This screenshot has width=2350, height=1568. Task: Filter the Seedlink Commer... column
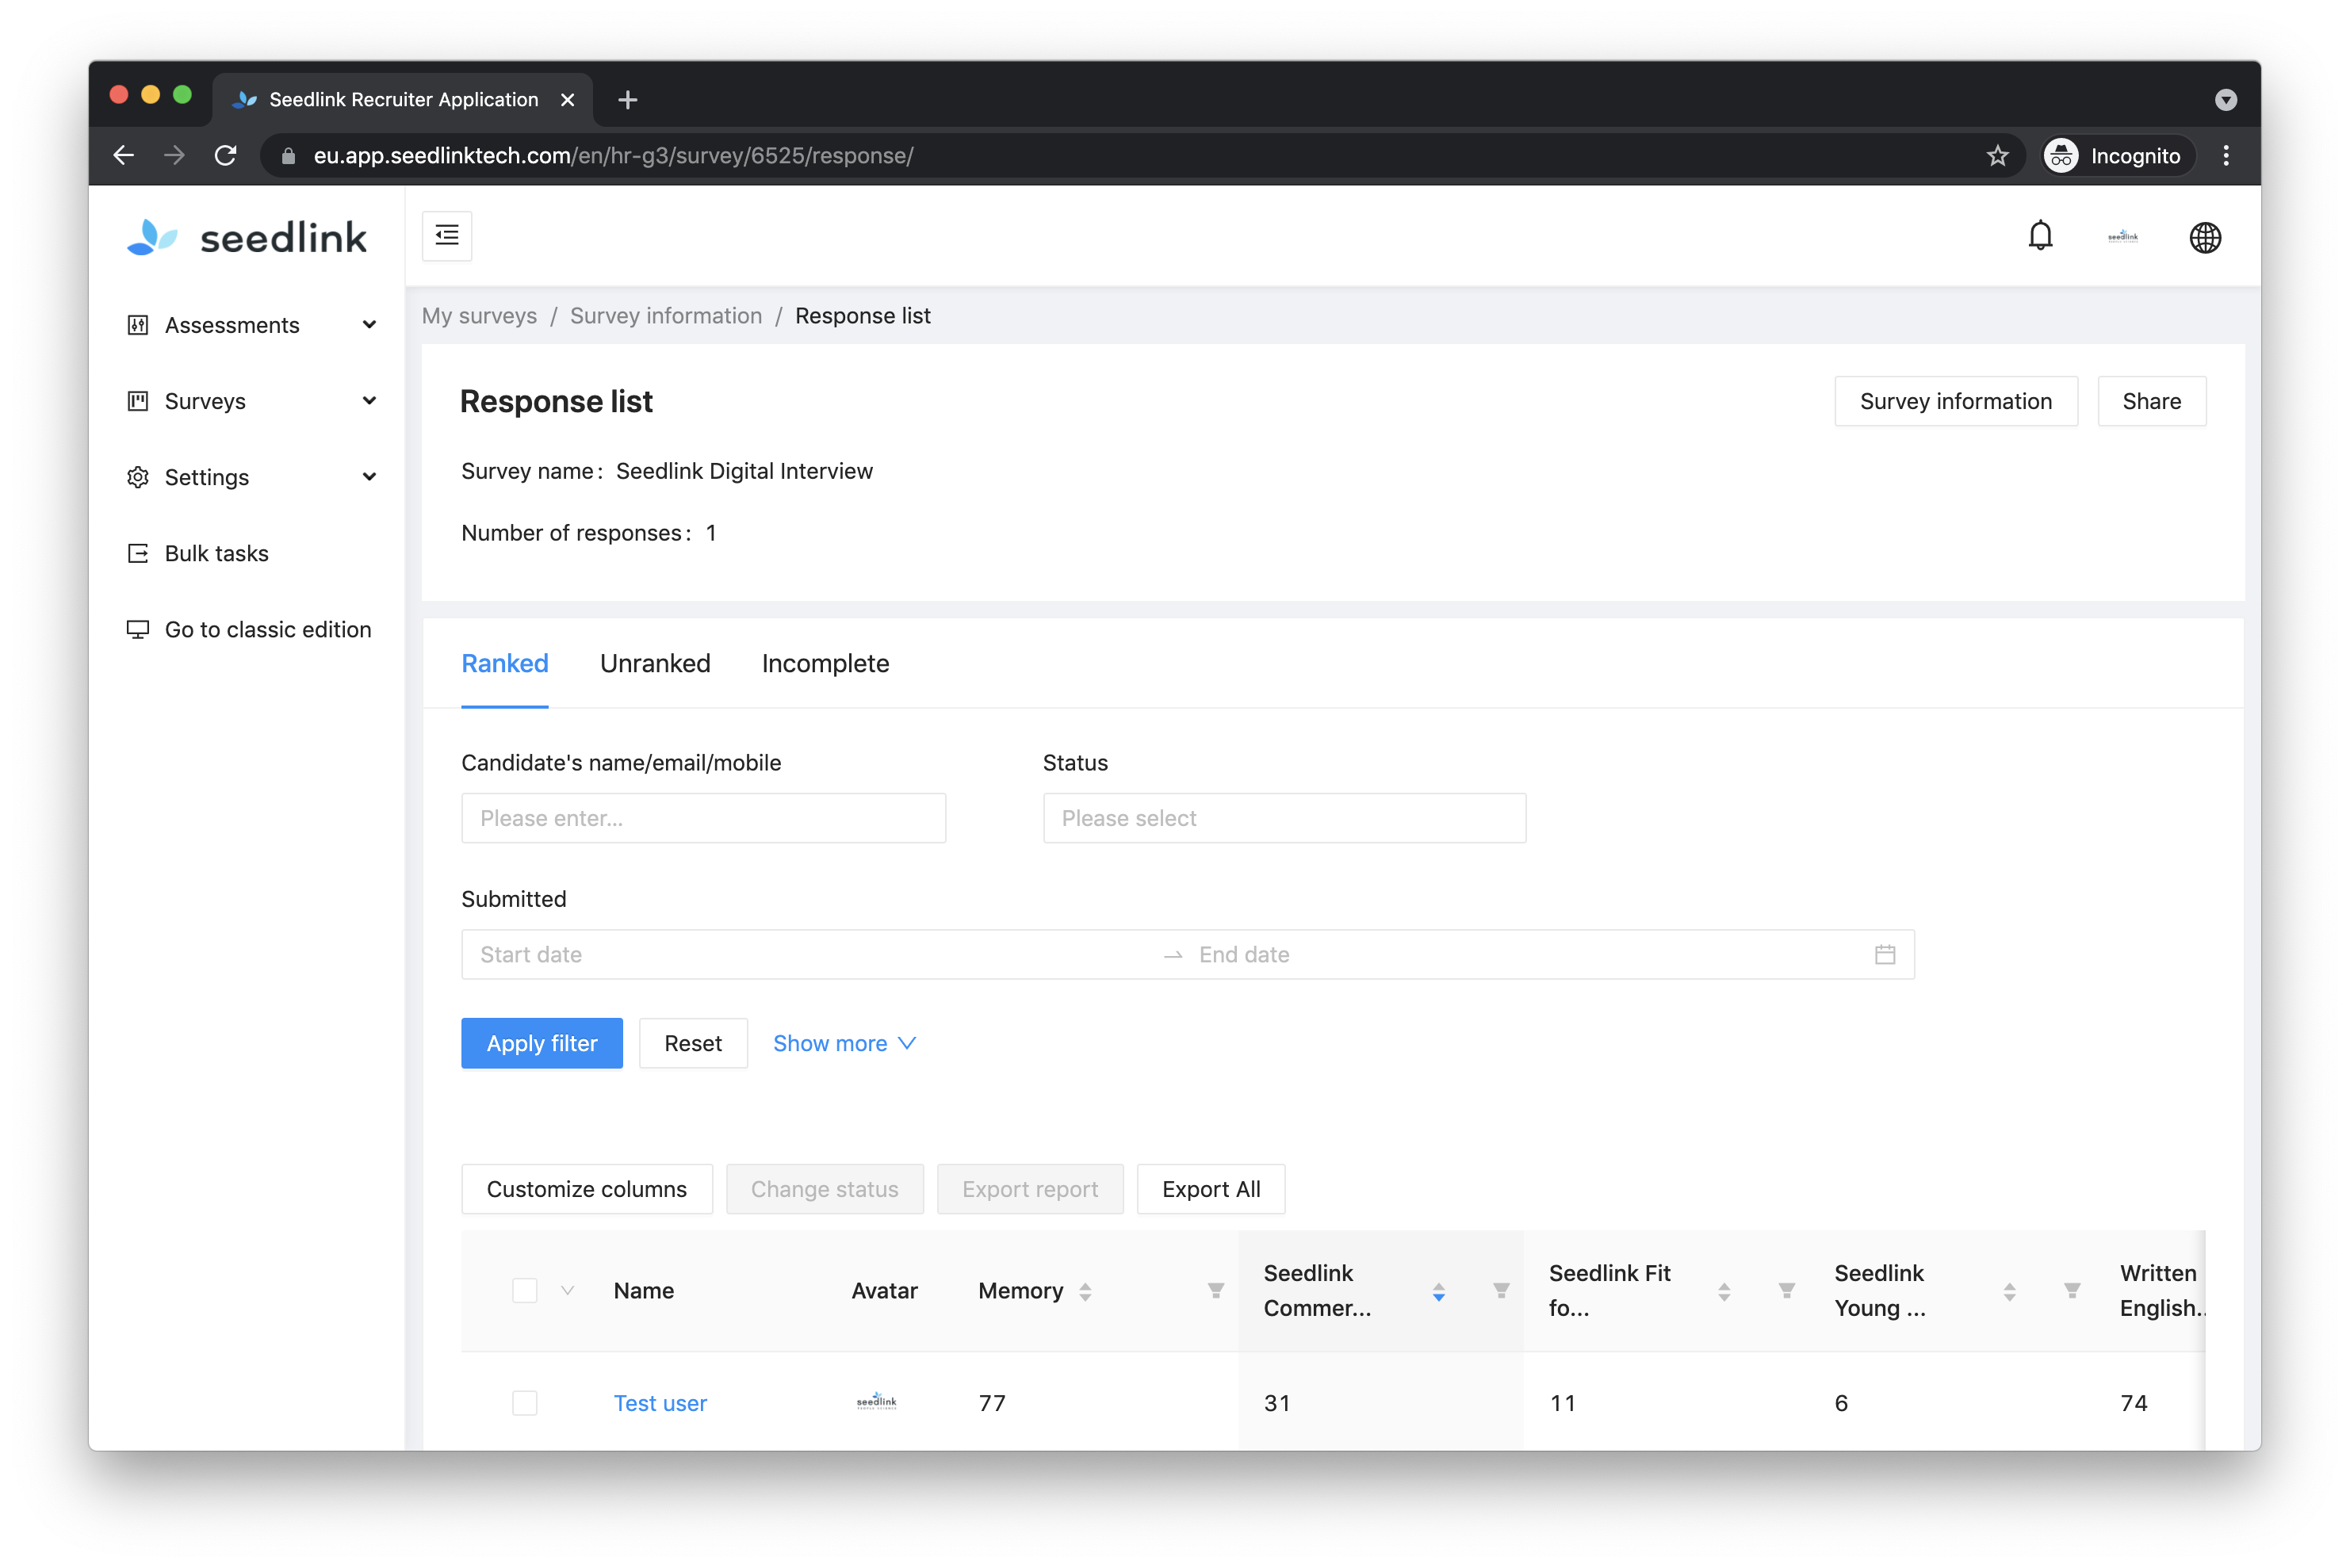(1501, 1291)
